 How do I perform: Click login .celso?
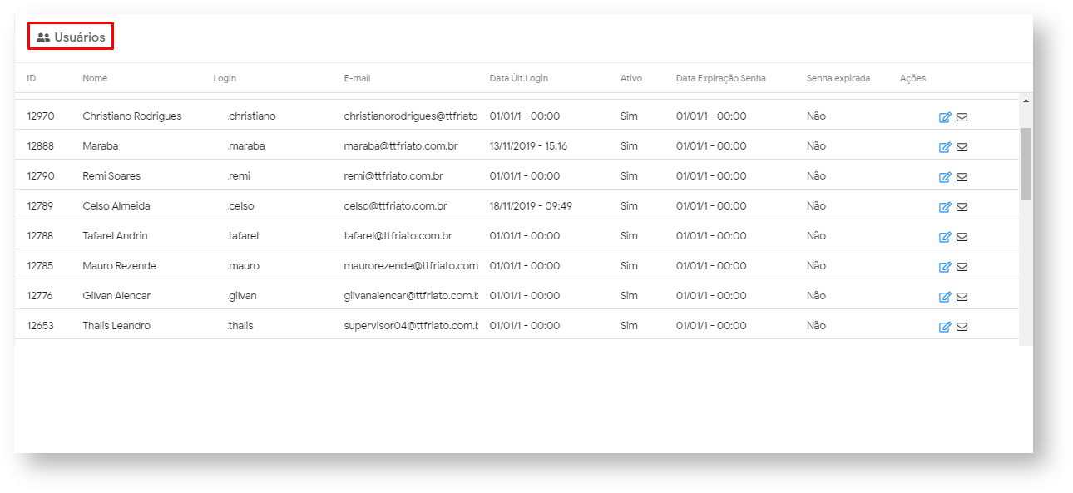click(x=240, y=206)
